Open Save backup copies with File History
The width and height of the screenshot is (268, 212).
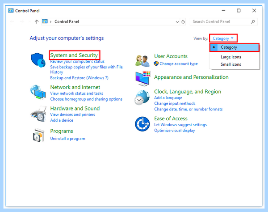click(x=86, y=69)
